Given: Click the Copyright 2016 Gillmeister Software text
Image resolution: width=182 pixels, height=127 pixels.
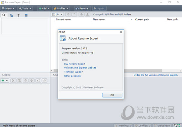Looking at the screenshot, I should [82, 88].
